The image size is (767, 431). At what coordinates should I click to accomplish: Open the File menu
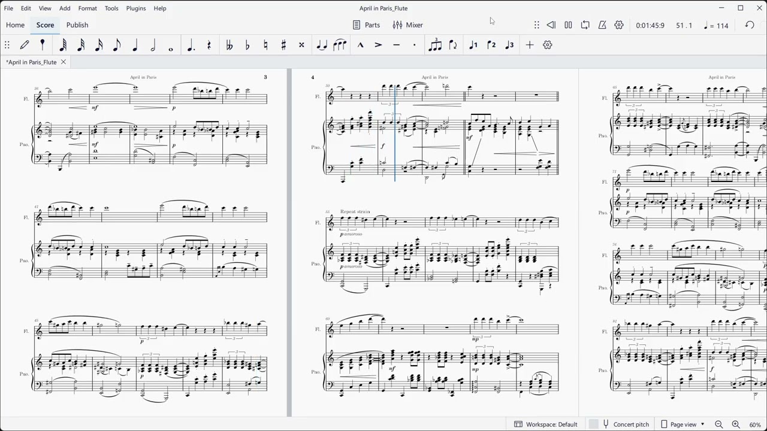[x=8, y=8]
